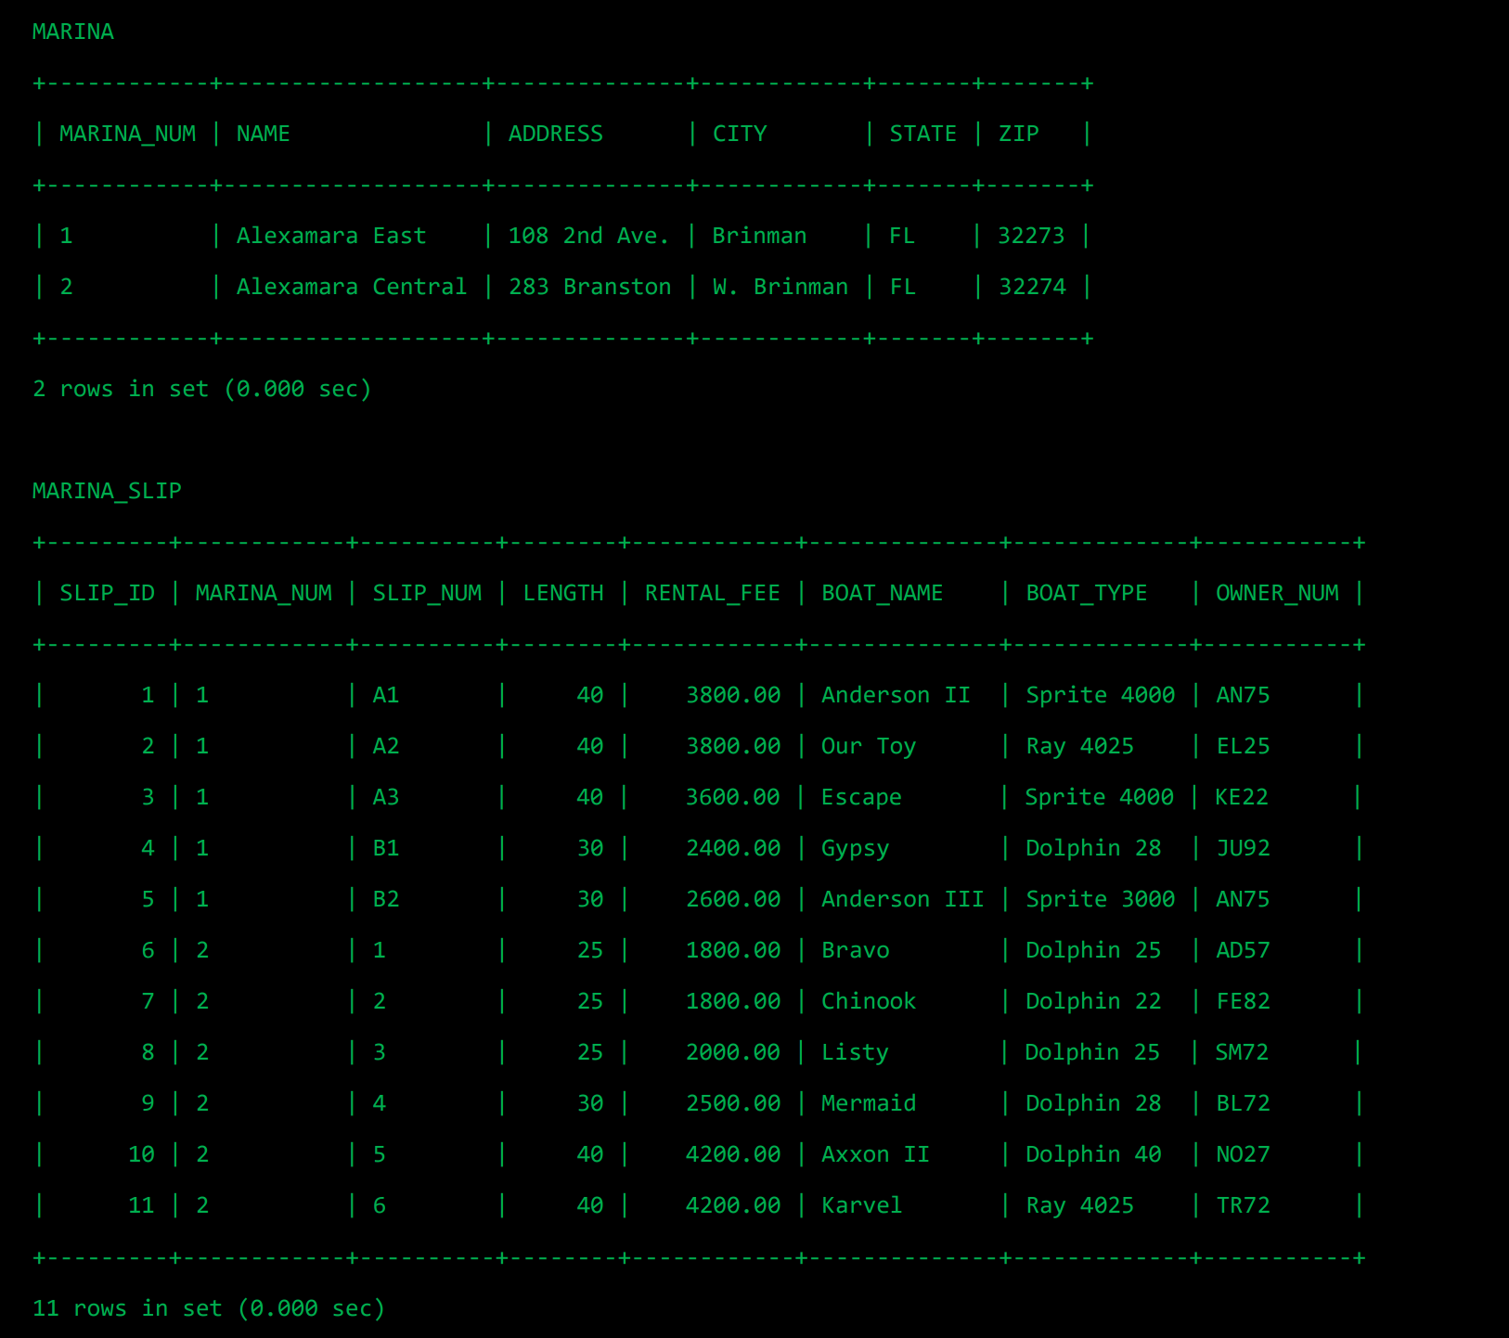Select the boat name Mermaid

point(868,1102)
